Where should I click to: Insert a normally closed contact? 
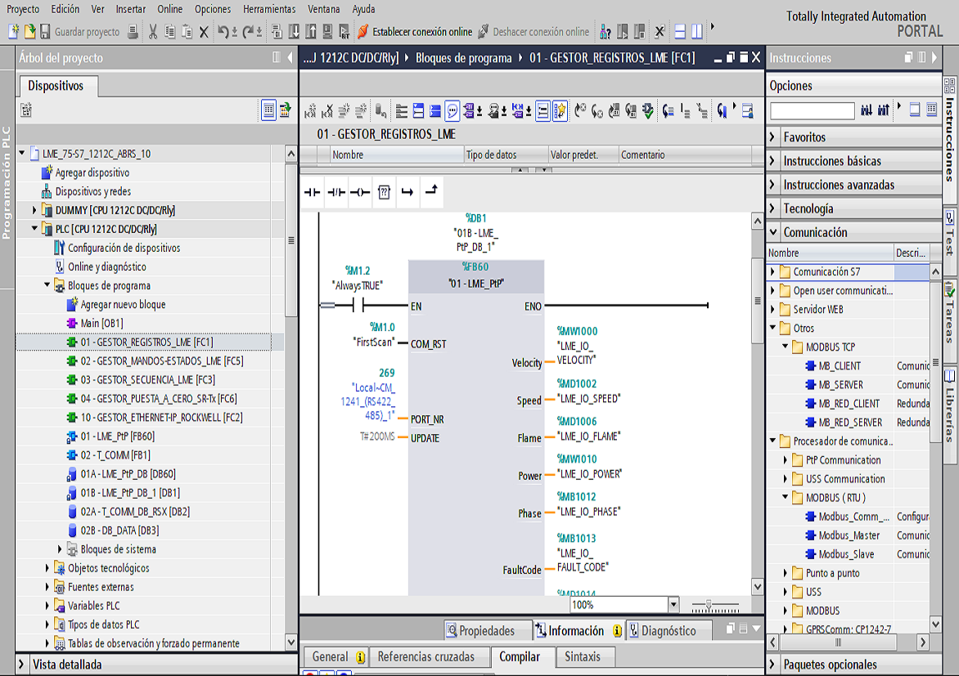(x=335, y=193)
